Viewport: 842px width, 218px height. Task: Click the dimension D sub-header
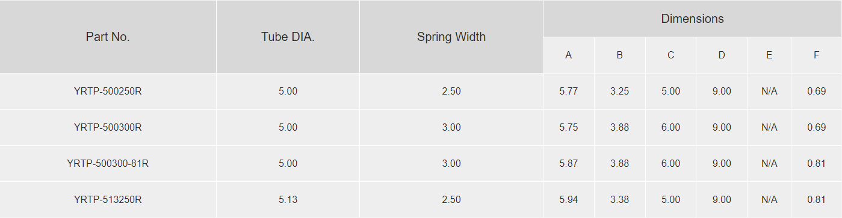pyautogui.click(x=722, y=55)
